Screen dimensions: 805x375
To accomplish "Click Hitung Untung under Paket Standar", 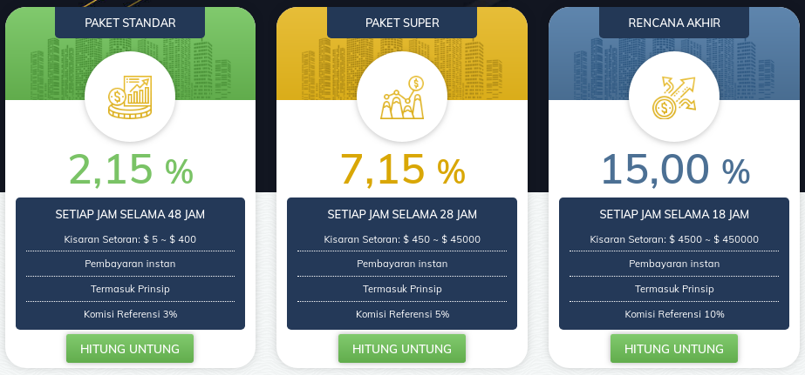I will pos(130,348).
